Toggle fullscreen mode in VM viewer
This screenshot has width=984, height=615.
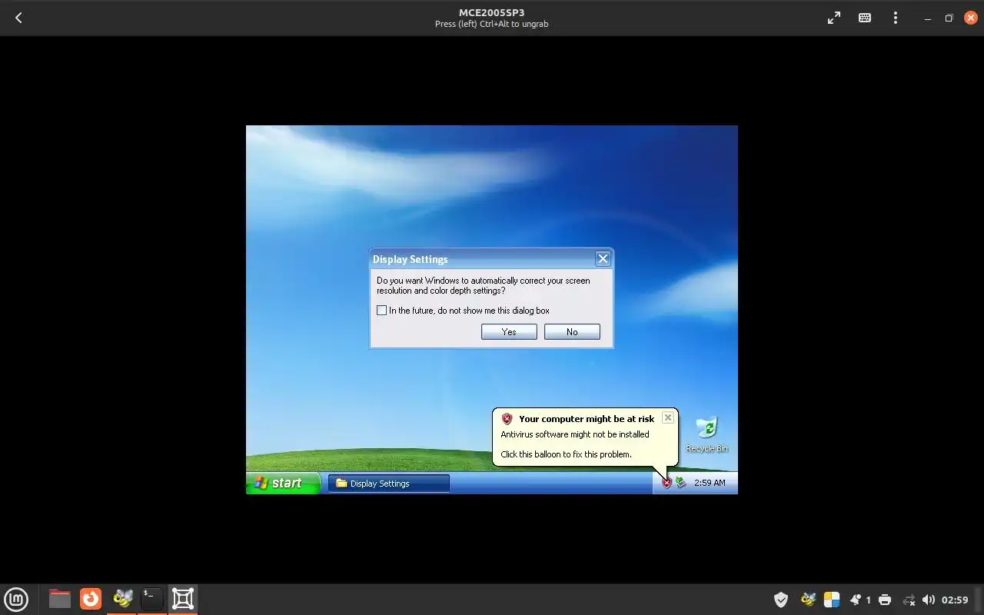834,18
